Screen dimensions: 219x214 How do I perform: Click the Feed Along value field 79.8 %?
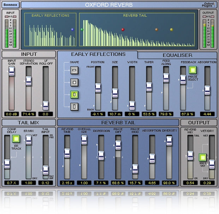pos(166,114)
